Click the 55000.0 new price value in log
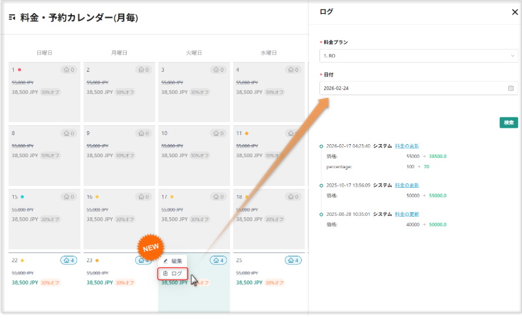 click(438, 196)
